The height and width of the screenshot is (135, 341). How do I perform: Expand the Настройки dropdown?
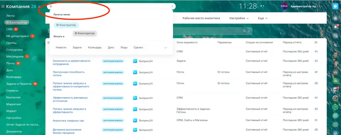pos(239,18)
